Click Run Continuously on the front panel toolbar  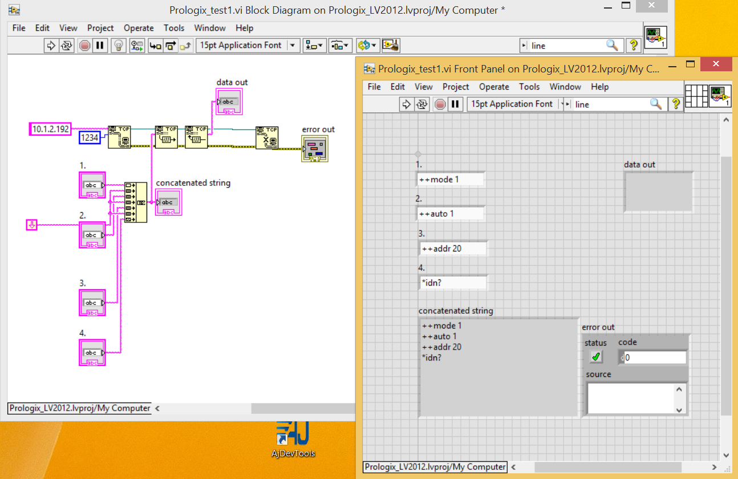tap(421, 104)
